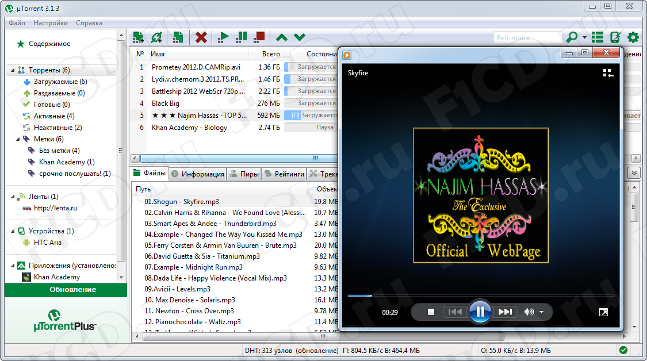
Task: Toggle the category list view icon
Action: coord(598,37)
